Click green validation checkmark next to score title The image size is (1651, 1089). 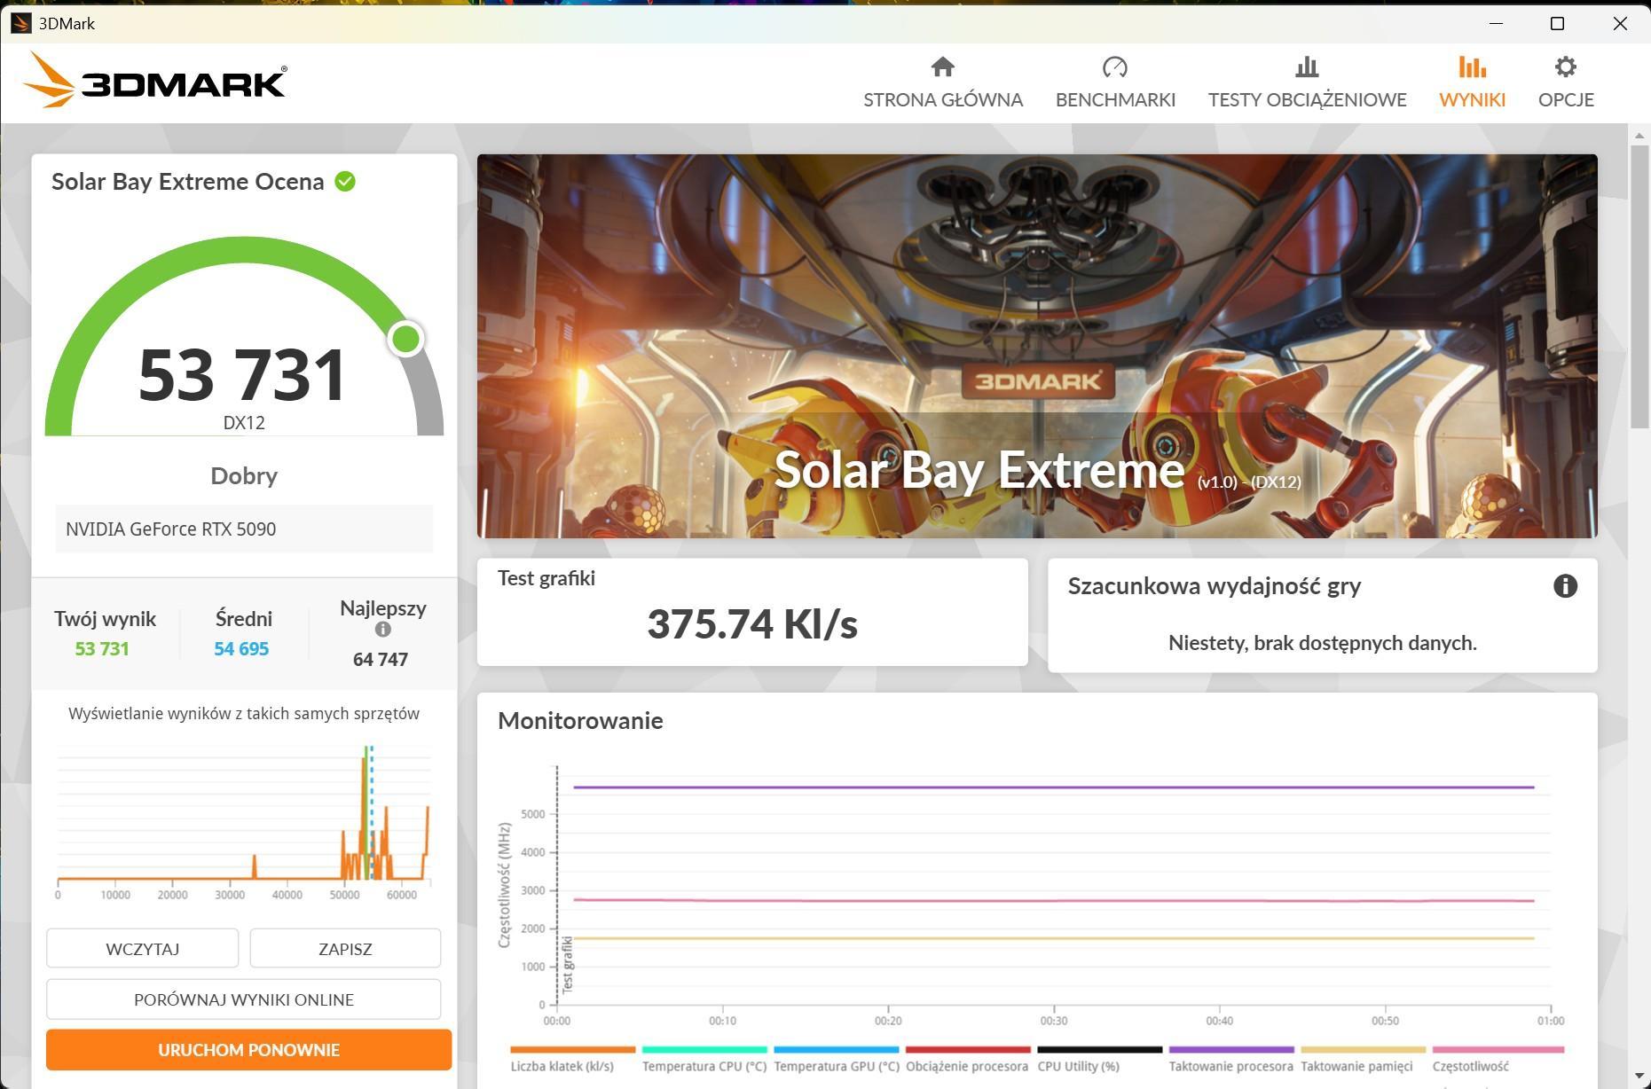(x=345, y=182)
